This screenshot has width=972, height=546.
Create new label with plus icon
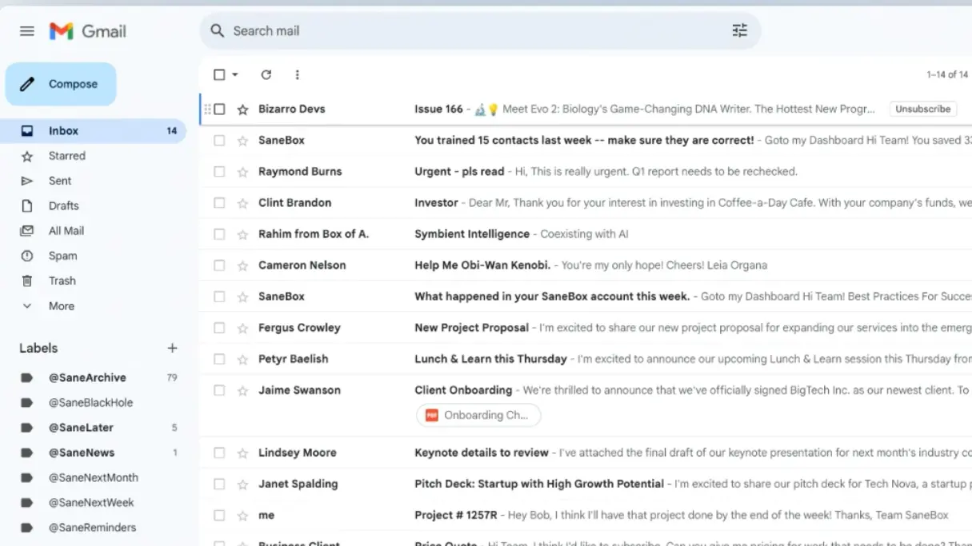[172, 348]
